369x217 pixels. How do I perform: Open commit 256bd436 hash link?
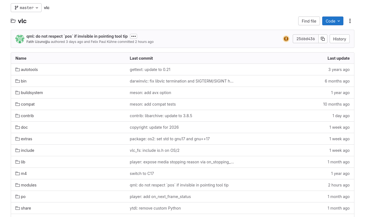pyautogui.click(x=305, y=39)
